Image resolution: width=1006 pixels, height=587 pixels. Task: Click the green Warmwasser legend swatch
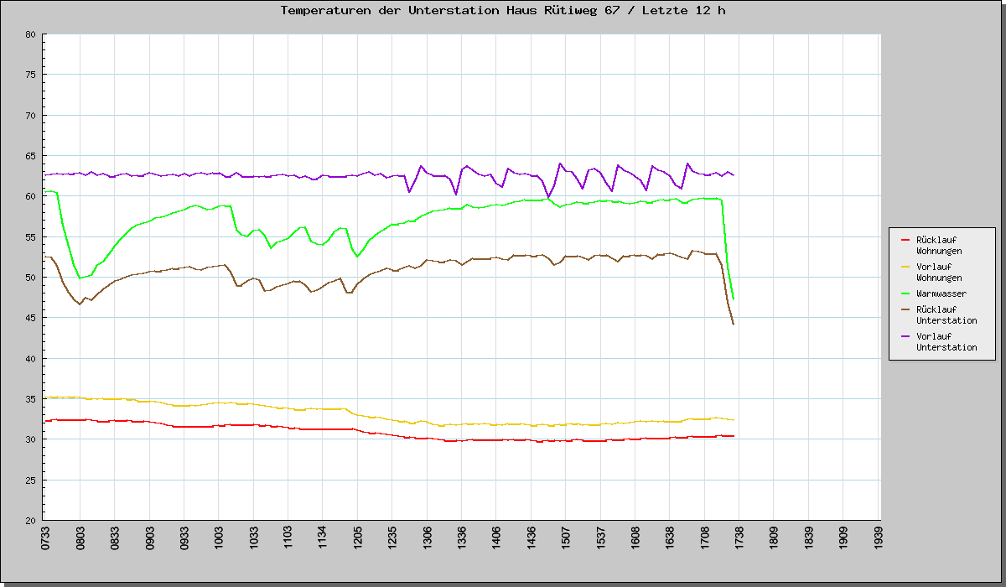pyautogui.click(x=905, y=294)
